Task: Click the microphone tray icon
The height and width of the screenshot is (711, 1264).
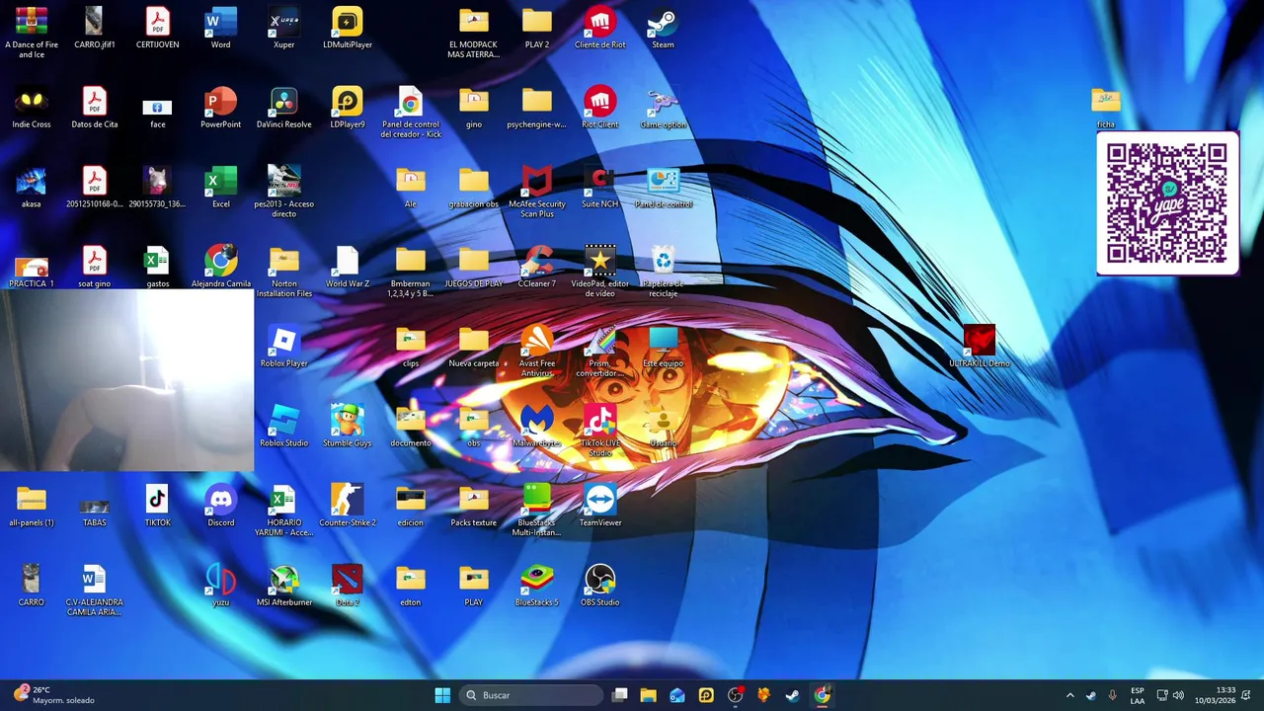Action: point(1113,695)
